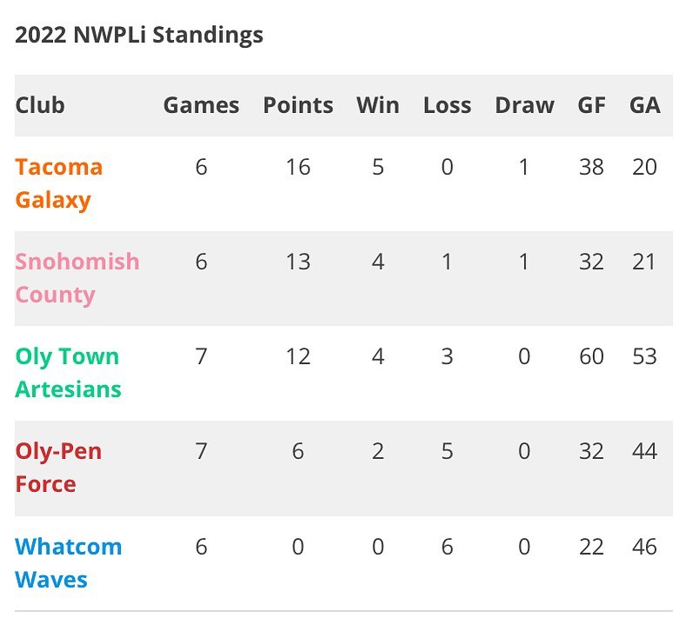This screenshot has height=631, width=686.
Task: Click the GF column header
Action: (x=591, y=105)
